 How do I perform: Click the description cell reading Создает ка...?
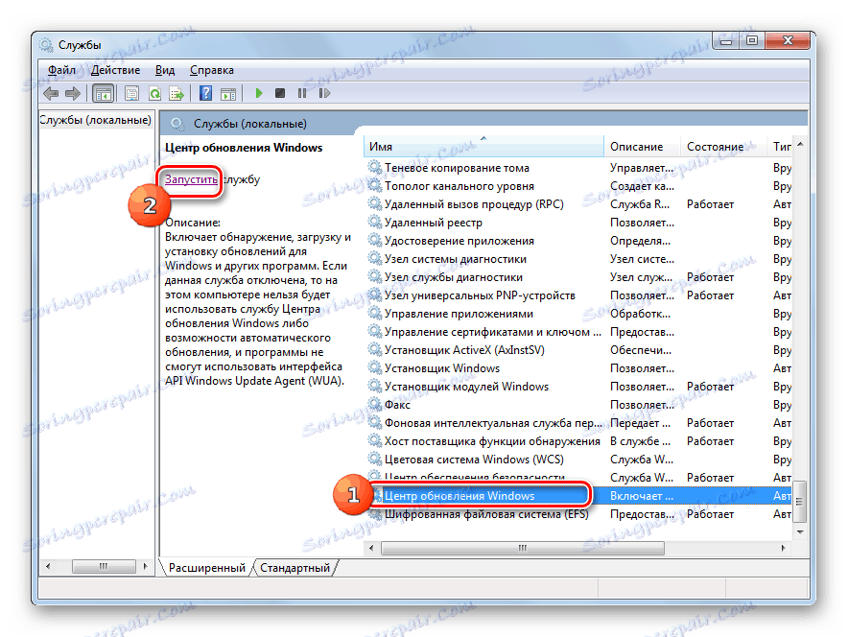tap(642, 185)
